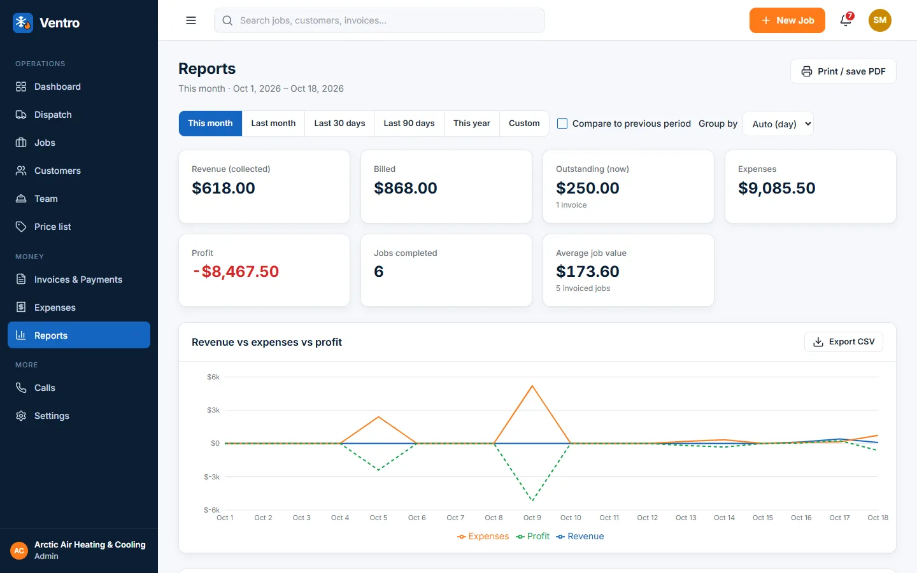Export the chart as CSV

pyautogui.click(x=844, y=342)
